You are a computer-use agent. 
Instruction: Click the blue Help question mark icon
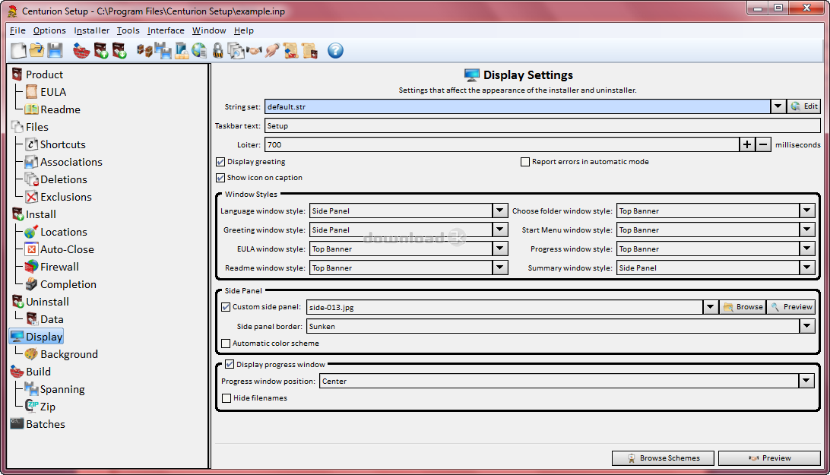coord(335,51)
